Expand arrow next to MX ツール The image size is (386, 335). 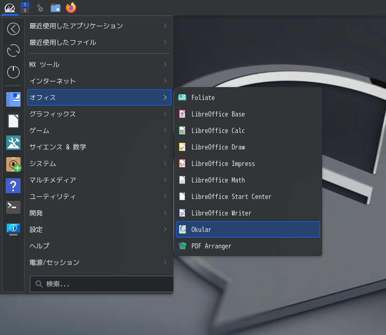[x=165, y=64]
